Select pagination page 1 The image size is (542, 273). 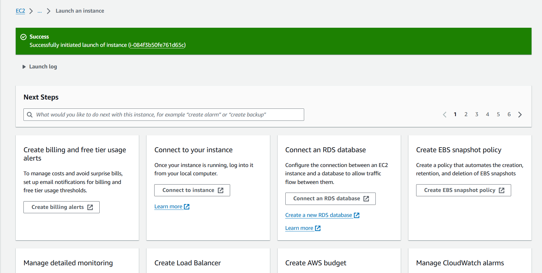455,114
